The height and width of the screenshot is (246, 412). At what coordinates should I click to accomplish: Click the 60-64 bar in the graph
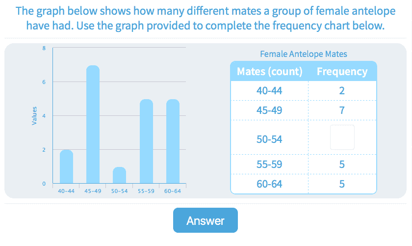[x=173, y=142]
